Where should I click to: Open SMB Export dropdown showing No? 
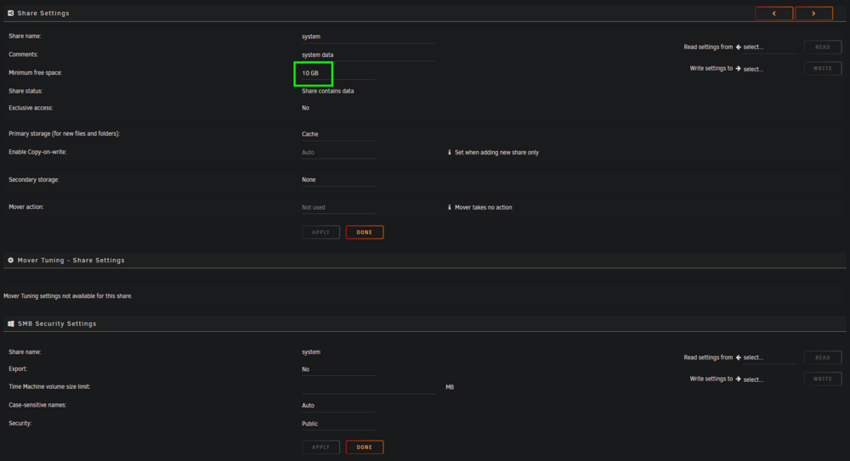click(338, 369)
